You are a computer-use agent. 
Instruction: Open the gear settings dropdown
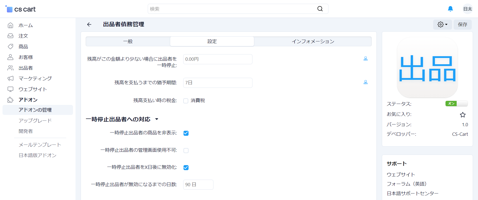[x=442, y=24]
